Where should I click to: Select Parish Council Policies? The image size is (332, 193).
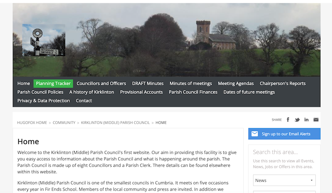[40, 92]
